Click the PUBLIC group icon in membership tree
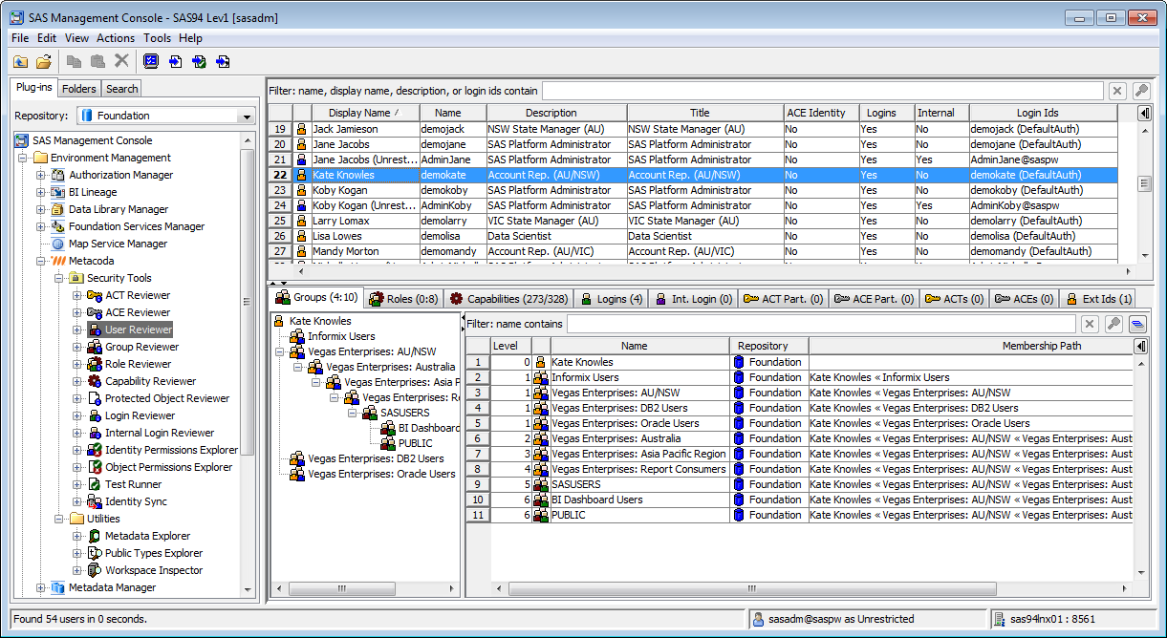 (388, 443)
